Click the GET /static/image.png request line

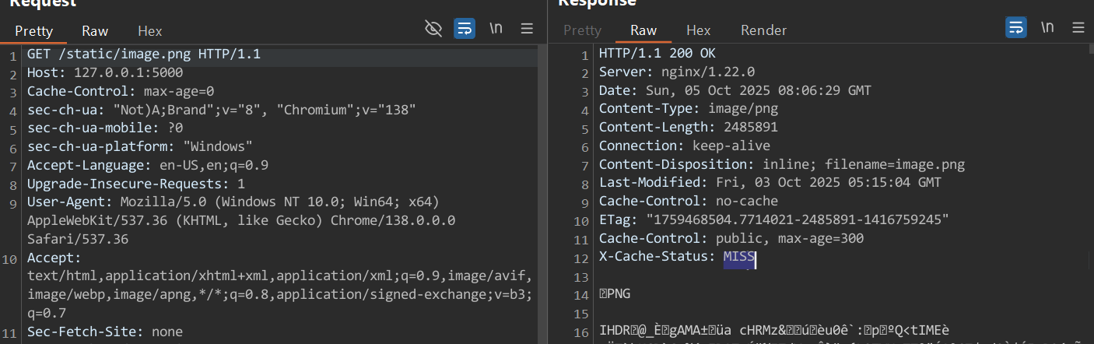click(x=144, y=54)
